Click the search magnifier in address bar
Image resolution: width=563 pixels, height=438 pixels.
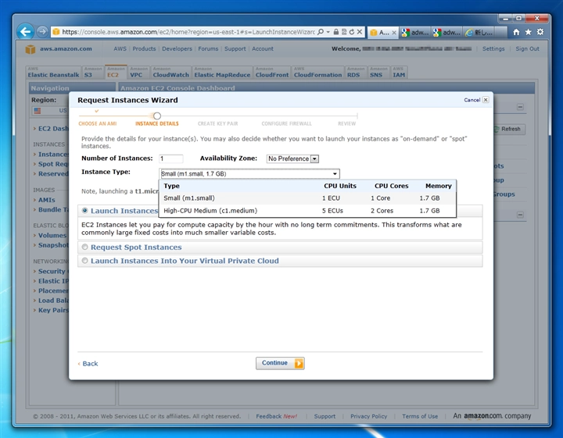321,32
